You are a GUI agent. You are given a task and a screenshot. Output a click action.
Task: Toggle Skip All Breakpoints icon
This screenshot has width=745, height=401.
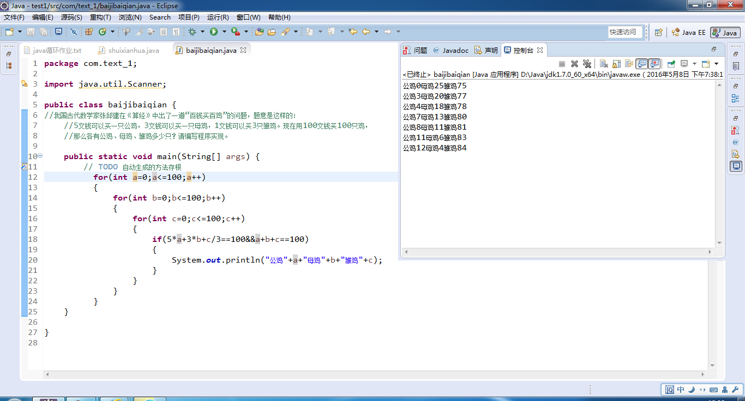[74, 32]
